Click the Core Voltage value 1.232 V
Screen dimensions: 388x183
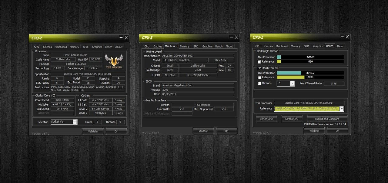click(93, 68)
